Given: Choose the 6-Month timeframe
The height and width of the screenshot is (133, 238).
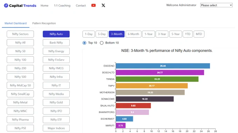Looking at the screenshot, I should (x=133, y=34).
